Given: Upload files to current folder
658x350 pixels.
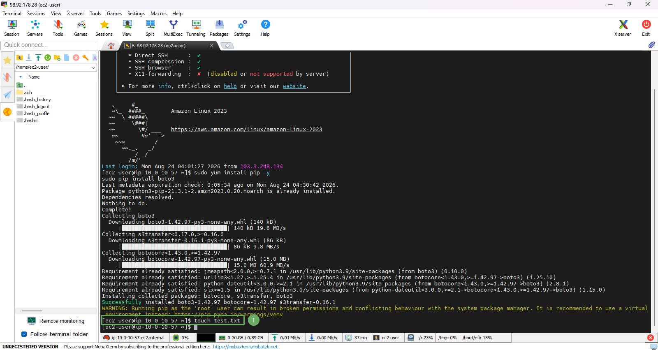Looking at the screenshot, I should click(x=38, y=58).
